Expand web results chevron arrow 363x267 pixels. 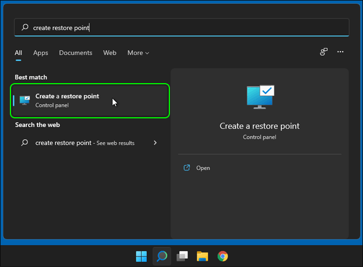155,143
